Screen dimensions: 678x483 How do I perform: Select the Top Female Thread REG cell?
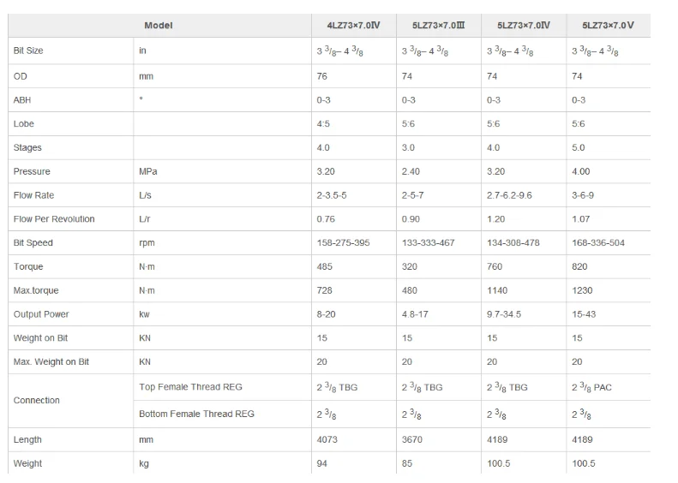[x=190, y=387]
